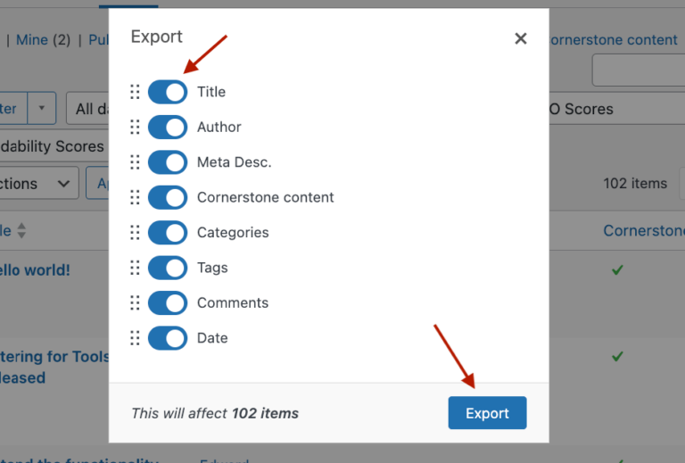Disable the Cornerstone content export toggle
Image resolution: width=685 pixels, height=463 pixels.
click(168, 197)
